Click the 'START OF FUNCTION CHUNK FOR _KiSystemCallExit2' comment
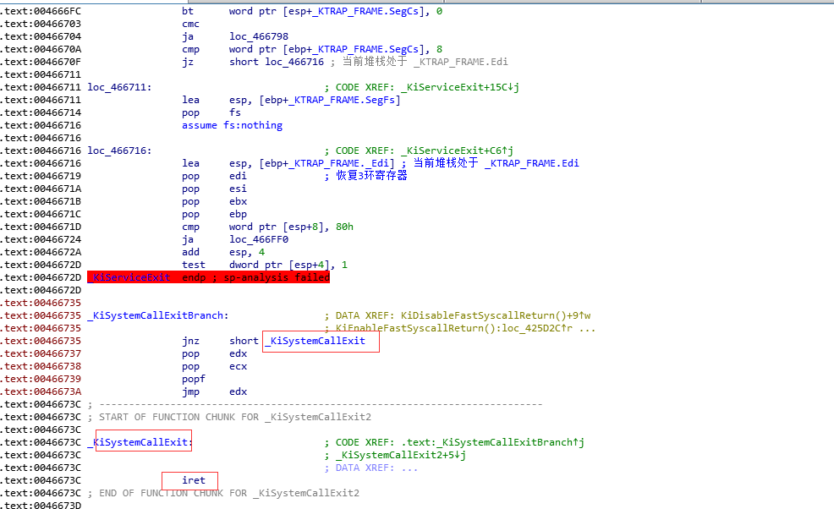 tap(235, 417)
